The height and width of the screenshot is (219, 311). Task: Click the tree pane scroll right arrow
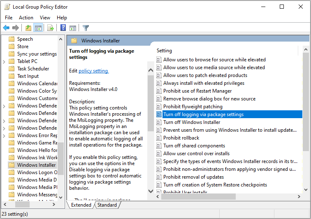54,204
